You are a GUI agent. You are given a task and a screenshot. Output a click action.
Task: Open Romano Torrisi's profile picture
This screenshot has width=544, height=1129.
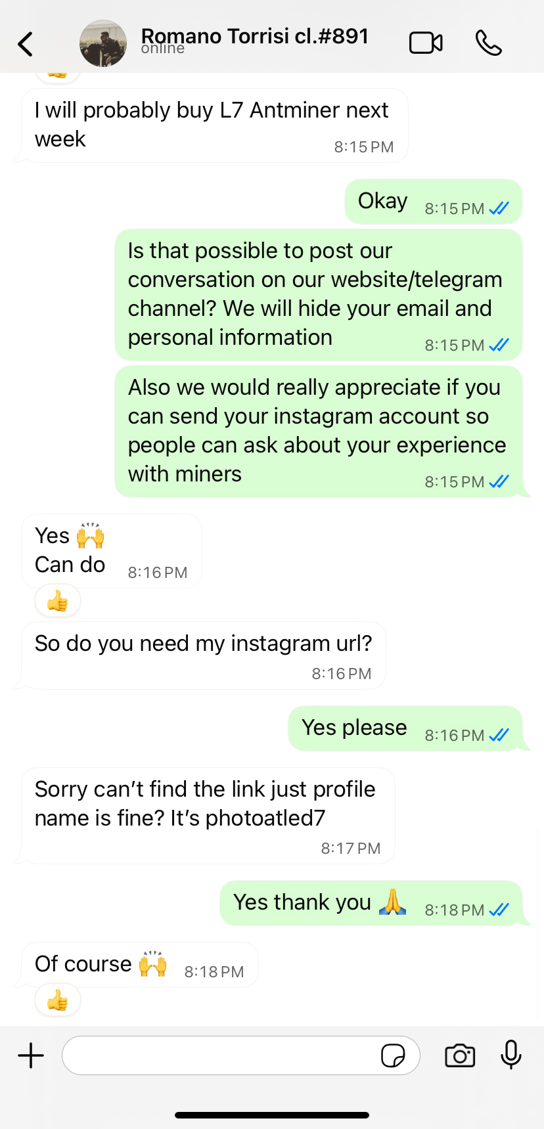(x=103, y=43)
